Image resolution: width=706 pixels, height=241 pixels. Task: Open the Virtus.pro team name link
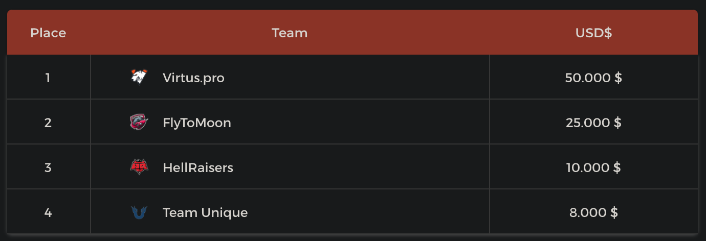pyautogui.click(x=193, y=78)
